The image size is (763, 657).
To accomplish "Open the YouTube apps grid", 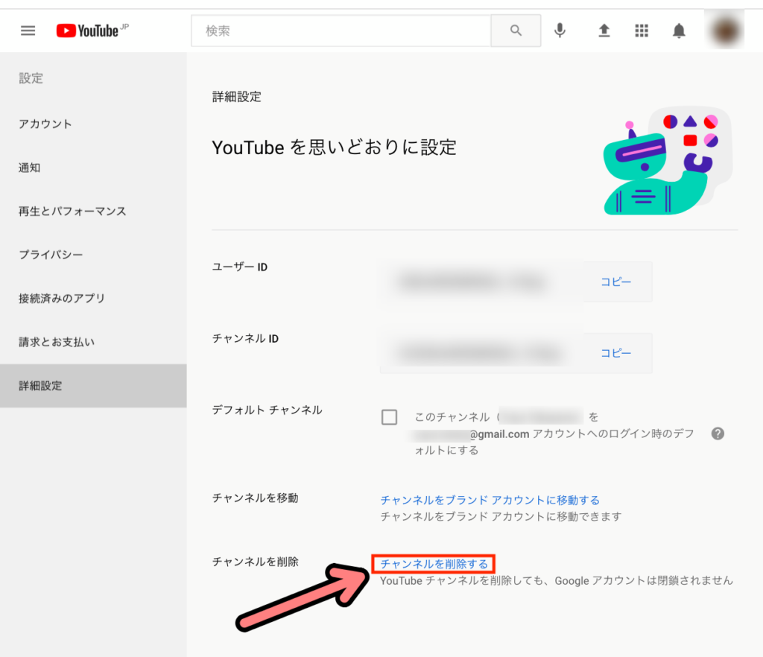I will click(642, 31).
